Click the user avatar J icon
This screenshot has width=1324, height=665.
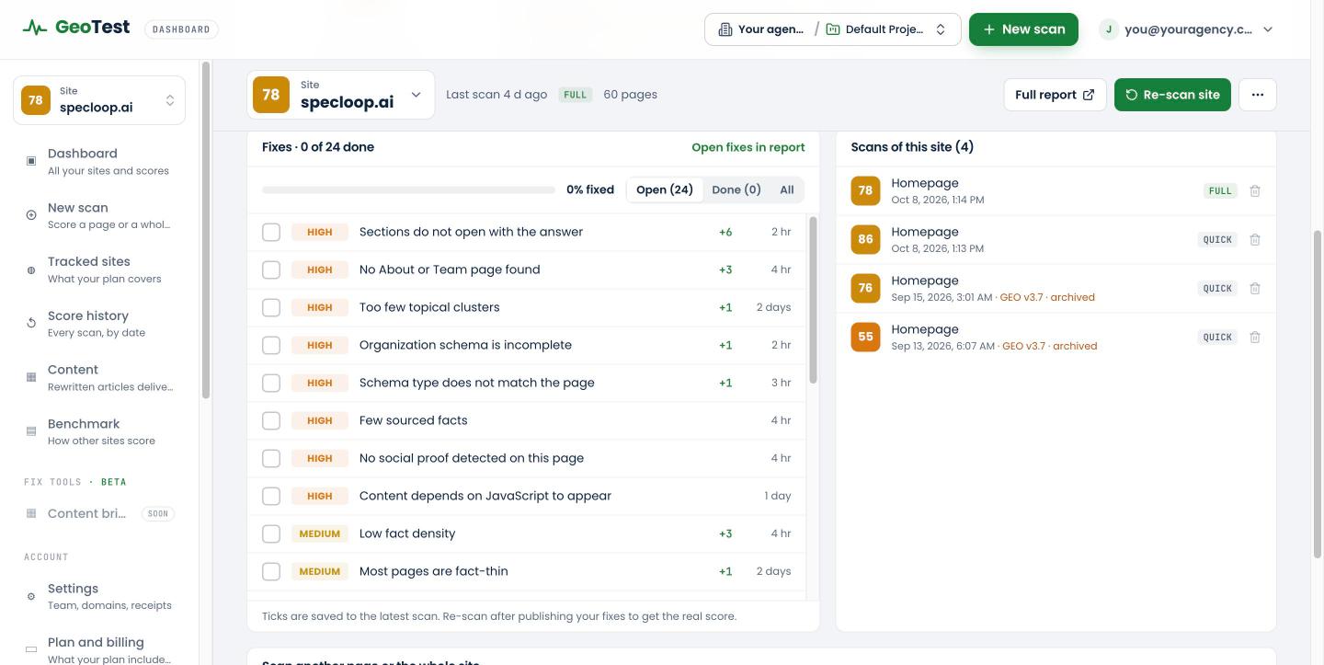click(1109, 29)
